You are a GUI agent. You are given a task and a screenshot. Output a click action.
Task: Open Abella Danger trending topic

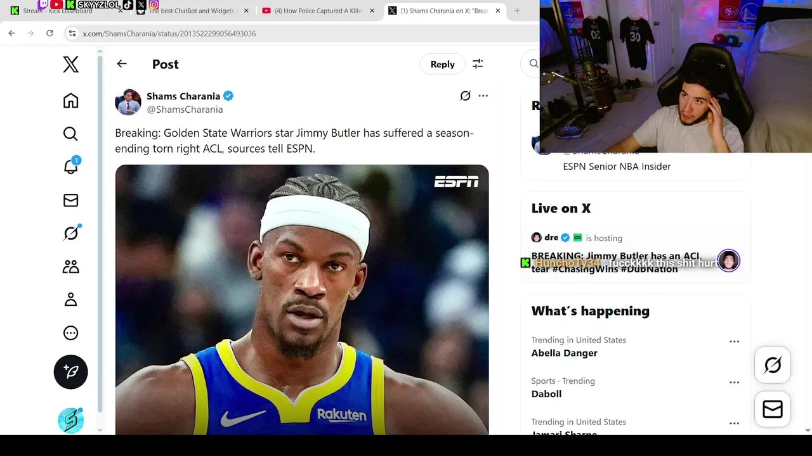(564, 353)
